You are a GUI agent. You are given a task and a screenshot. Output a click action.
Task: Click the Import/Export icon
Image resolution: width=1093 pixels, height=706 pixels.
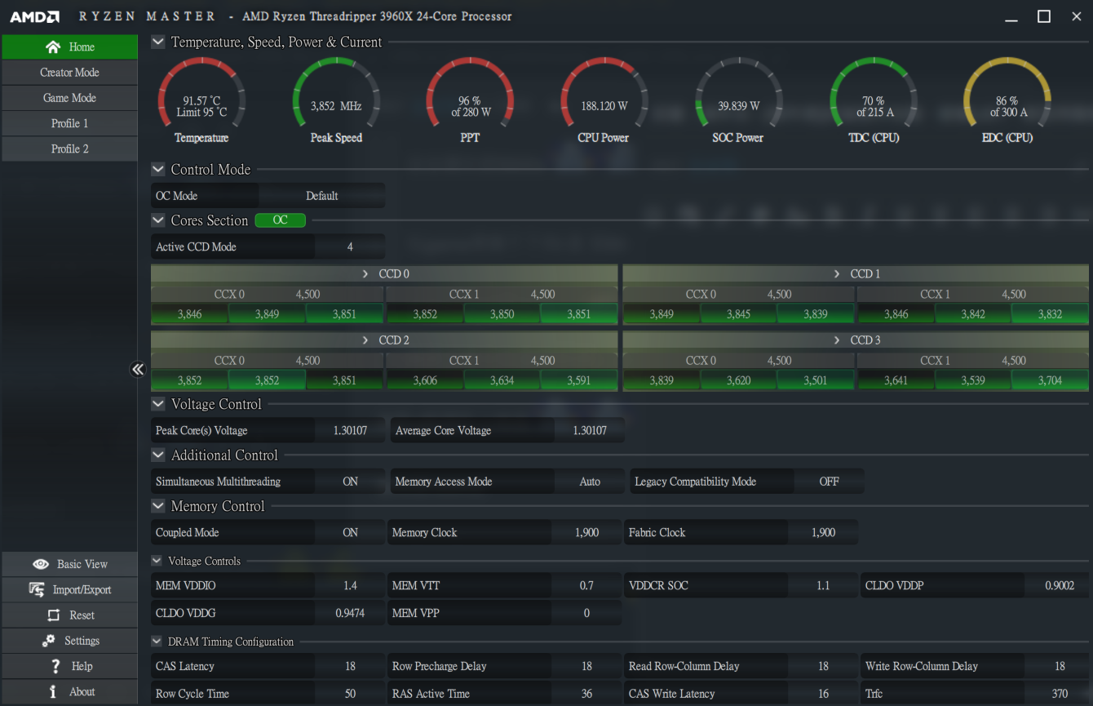point(37,589)
